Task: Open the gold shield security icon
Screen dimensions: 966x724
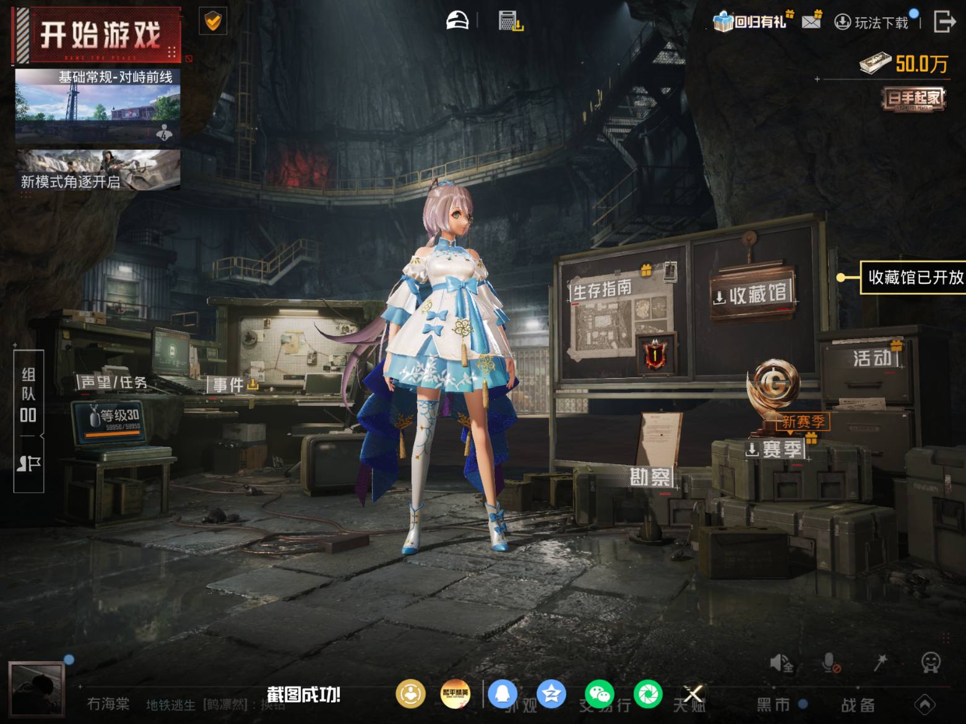Action: (x=213, y=22)
